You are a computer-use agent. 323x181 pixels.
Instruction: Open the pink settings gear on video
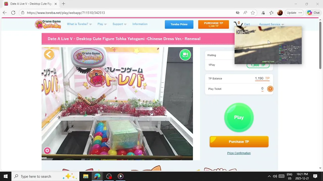pos(47,151)
